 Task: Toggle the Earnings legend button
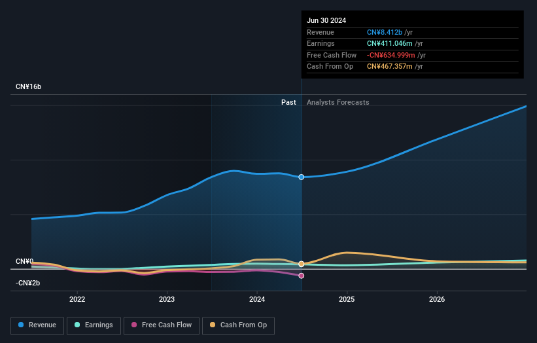pyautogui.click(x=94, y=325)
